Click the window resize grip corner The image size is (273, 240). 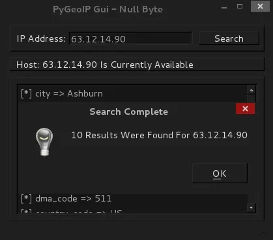click(x=265, y=232)
